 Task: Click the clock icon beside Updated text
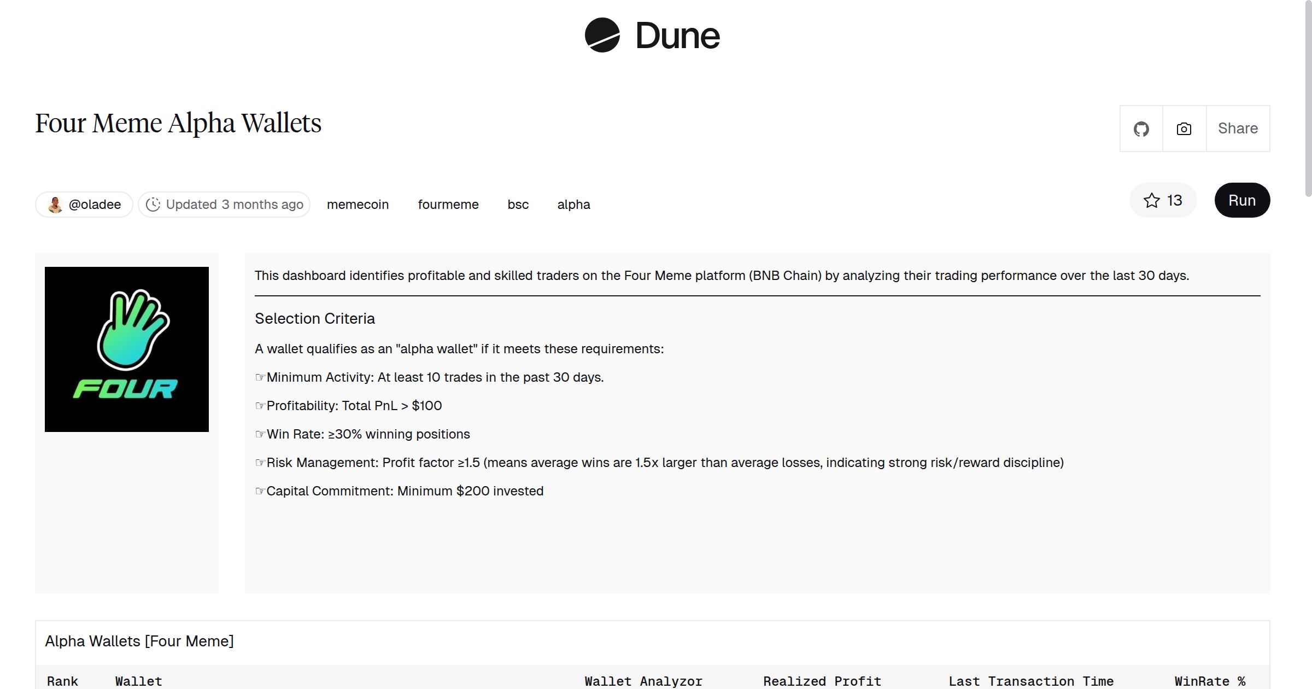(x=153, y=205)
